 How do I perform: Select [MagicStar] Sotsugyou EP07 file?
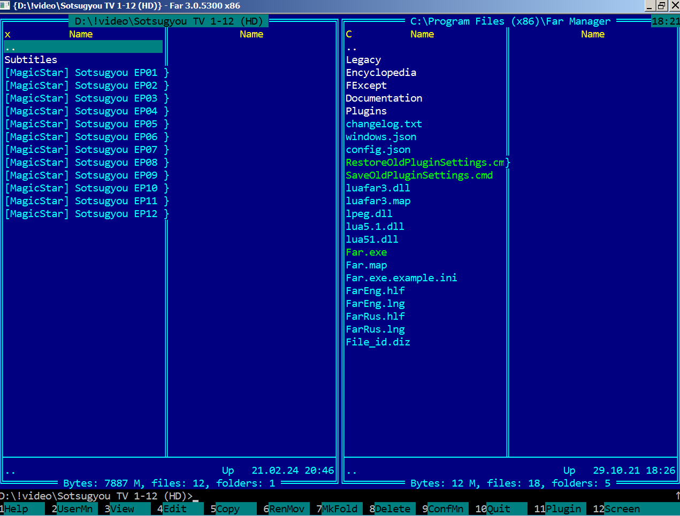point(83,150)
